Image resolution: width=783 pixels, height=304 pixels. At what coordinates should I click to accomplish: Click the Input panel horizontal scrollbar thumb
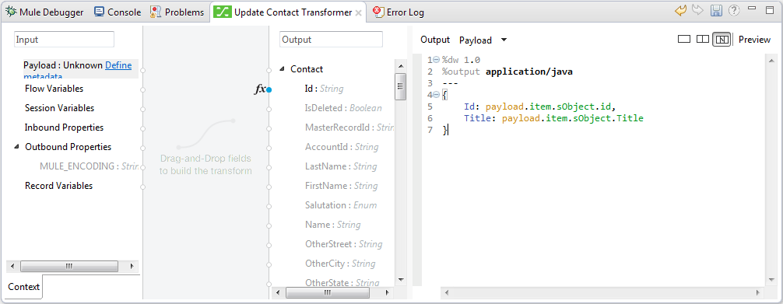coord(69,267)
